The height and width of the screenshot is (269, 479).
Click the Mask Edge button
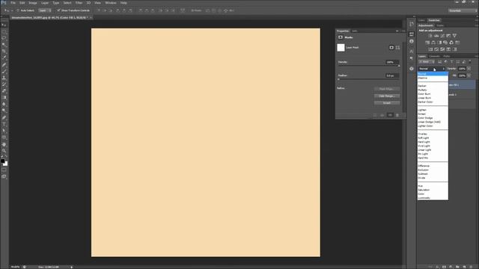coord(387,89)
